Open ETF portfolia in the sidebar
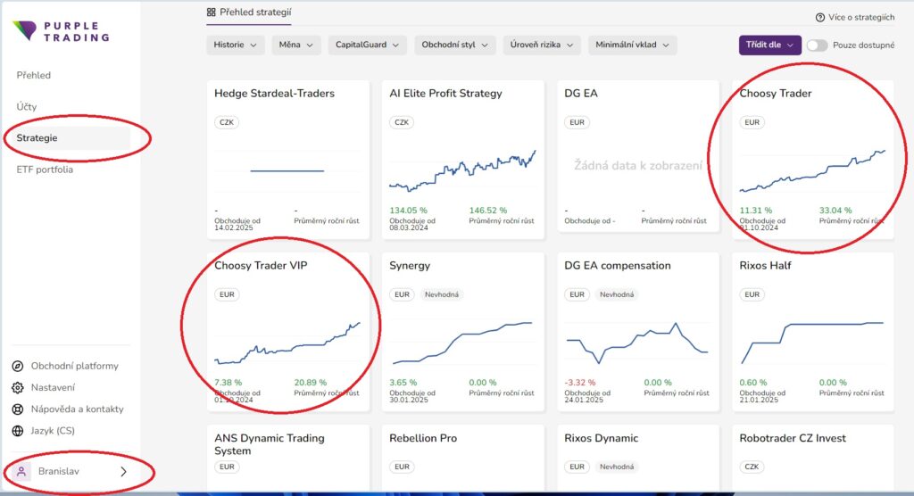The height and width of the screenshot is (496, 914). click(x=45, y=169)
